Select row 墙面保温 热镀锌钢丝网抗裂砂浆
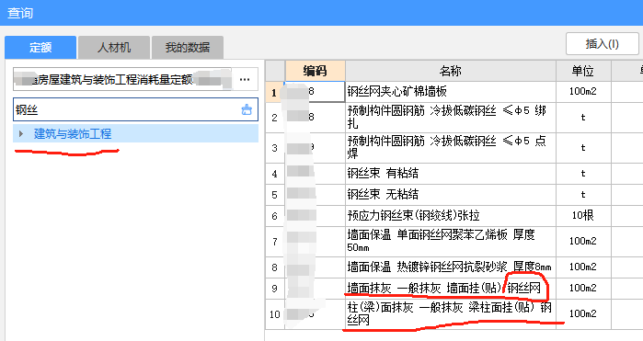 (451, 267)
